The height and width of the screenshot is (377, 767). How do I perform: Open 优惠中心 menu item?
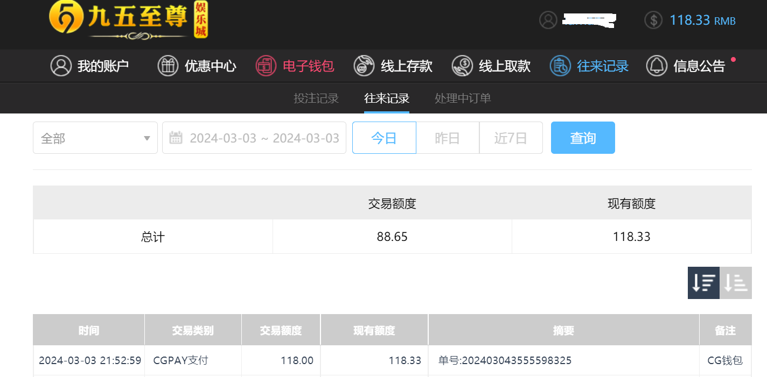pyautogui.click(x=197, y=66)
